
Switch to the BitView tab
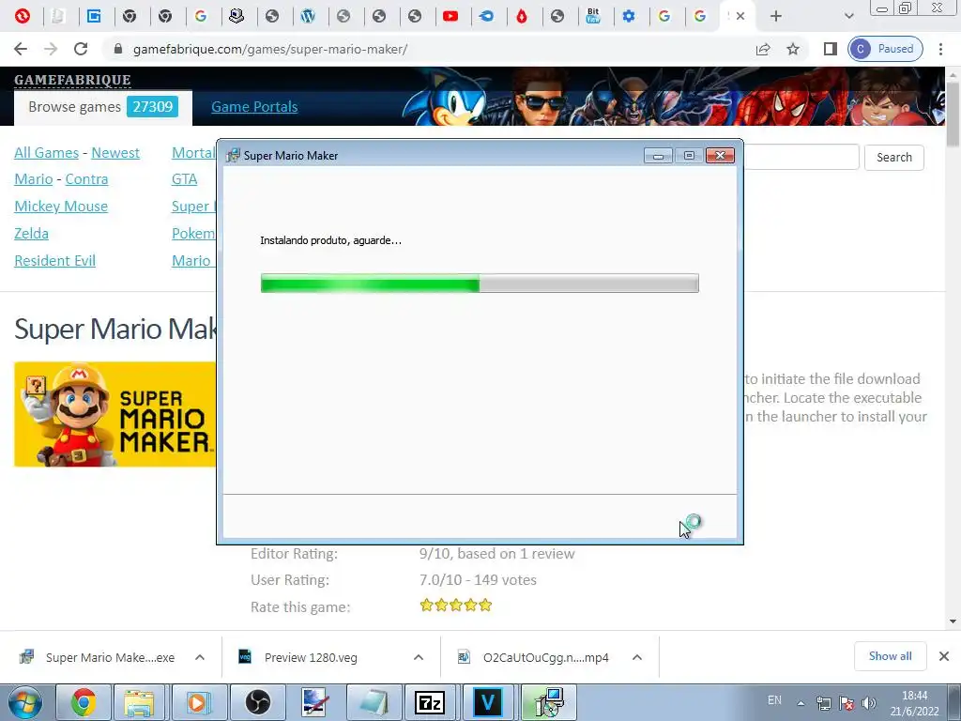click(x=593, y=17)
